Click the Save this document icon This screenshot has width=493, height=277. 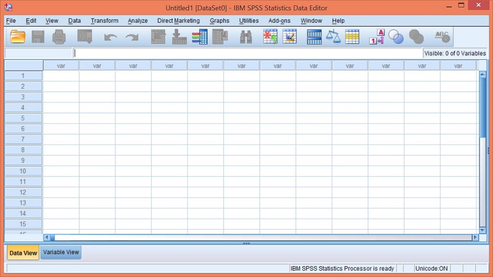(x=38, y=37)
